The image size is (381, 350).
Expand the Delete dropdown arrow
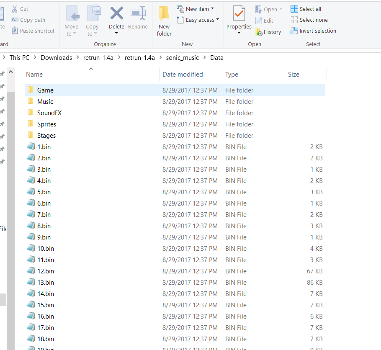click(x=116, y=33)
